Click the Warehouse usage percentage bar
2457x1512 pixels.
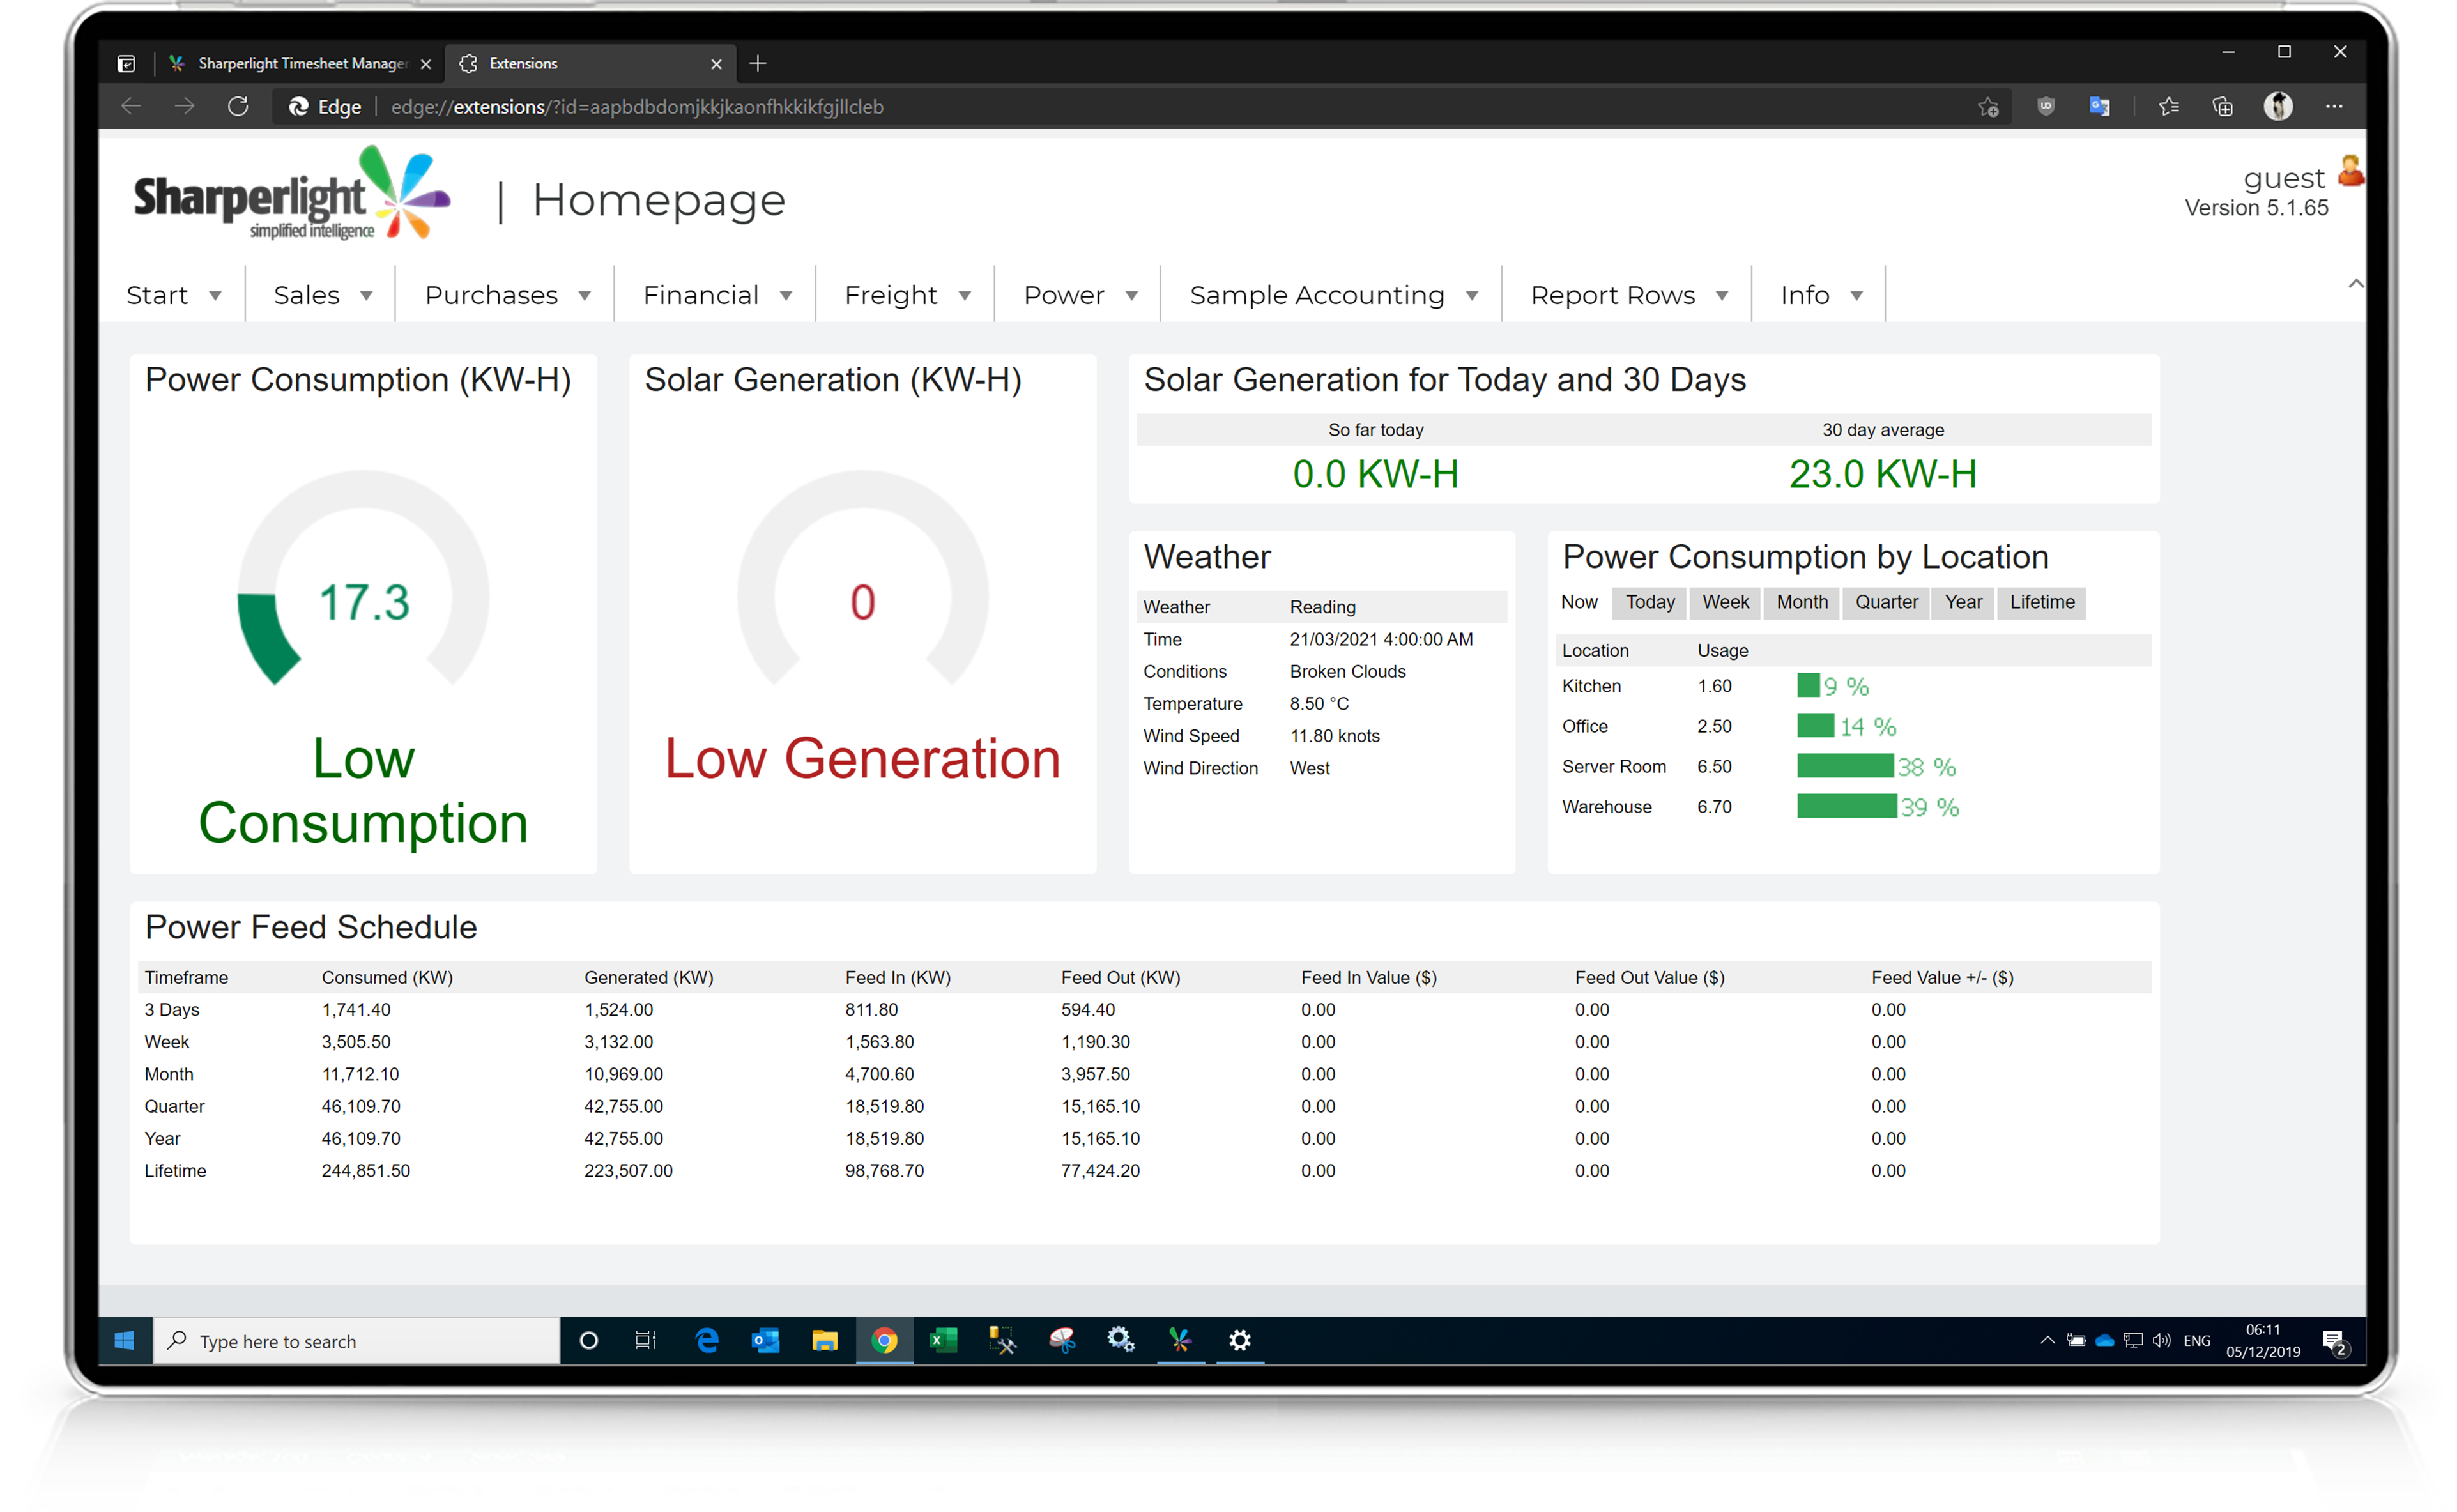[1846, 806]
